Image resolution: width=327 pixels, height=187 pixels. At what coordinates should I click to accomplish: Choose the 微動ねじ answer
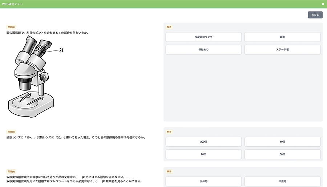[x=203, y=50]
